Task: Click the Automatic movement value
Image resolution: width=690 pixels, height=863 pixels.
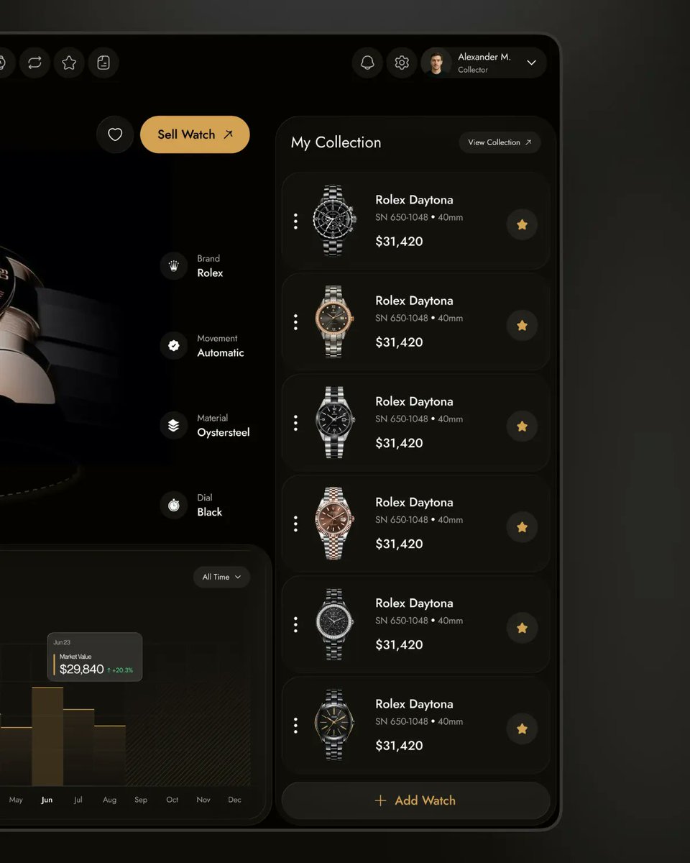Action: pyautogui.click(x=221, y=353)
